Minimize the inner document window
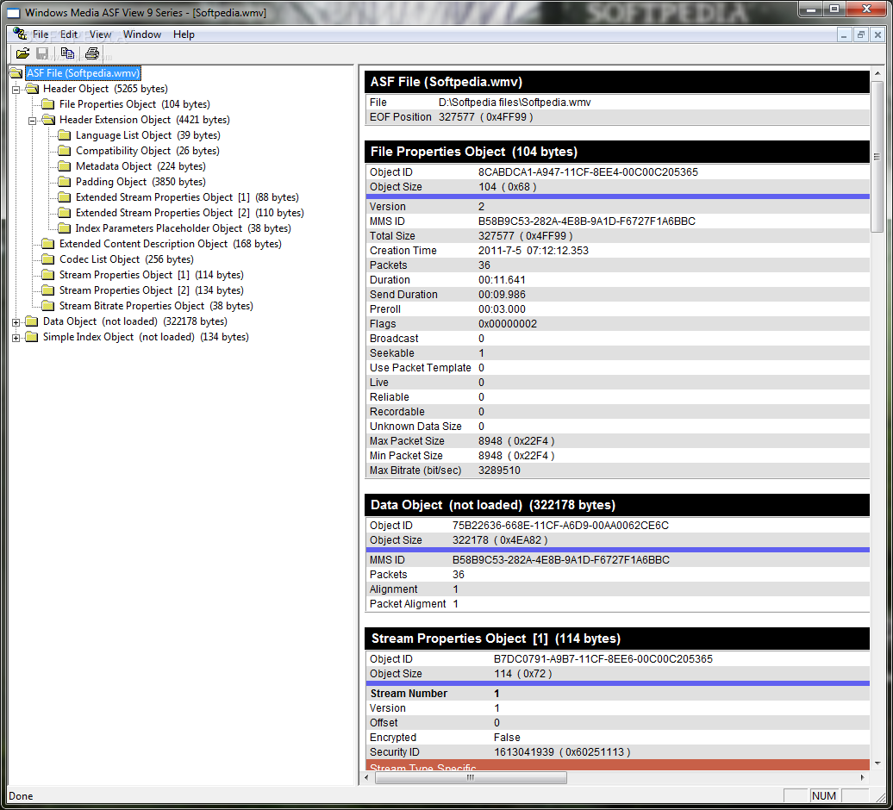 [x=844, y=34]
